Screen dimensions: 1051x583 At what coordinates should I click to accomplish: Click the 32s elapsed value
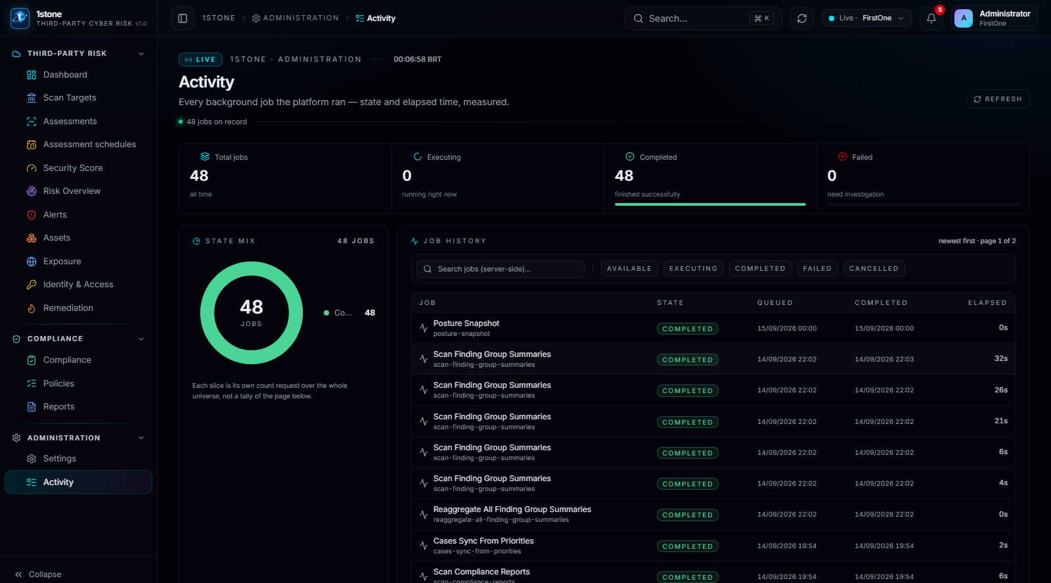coord(1001,359)
